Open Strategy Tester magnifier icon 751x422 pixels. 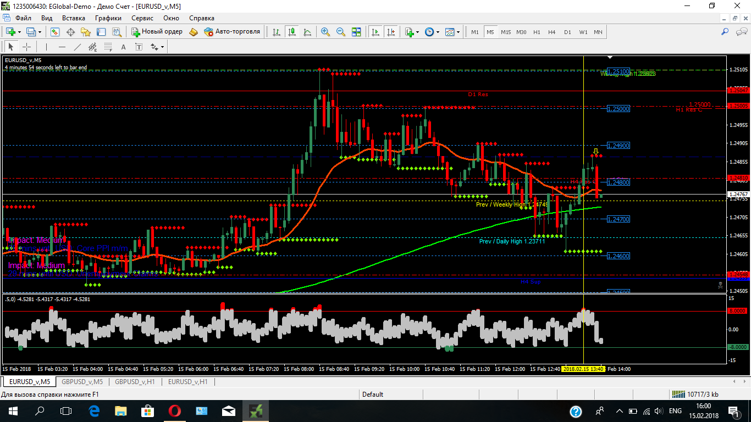pyautogui.click(x=117, y=32)
